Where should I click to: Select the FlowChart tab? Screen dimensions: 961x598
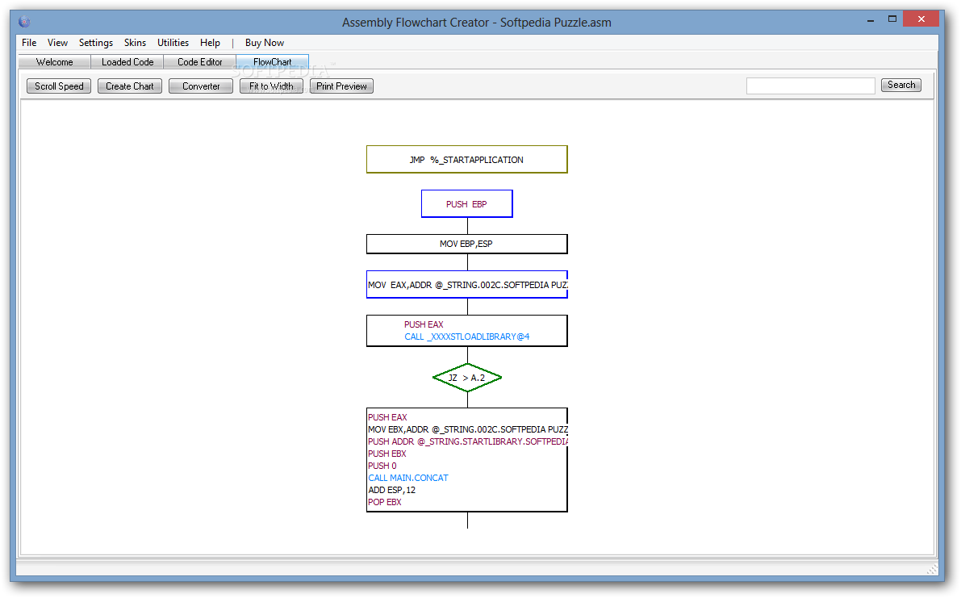click(272, 62)
